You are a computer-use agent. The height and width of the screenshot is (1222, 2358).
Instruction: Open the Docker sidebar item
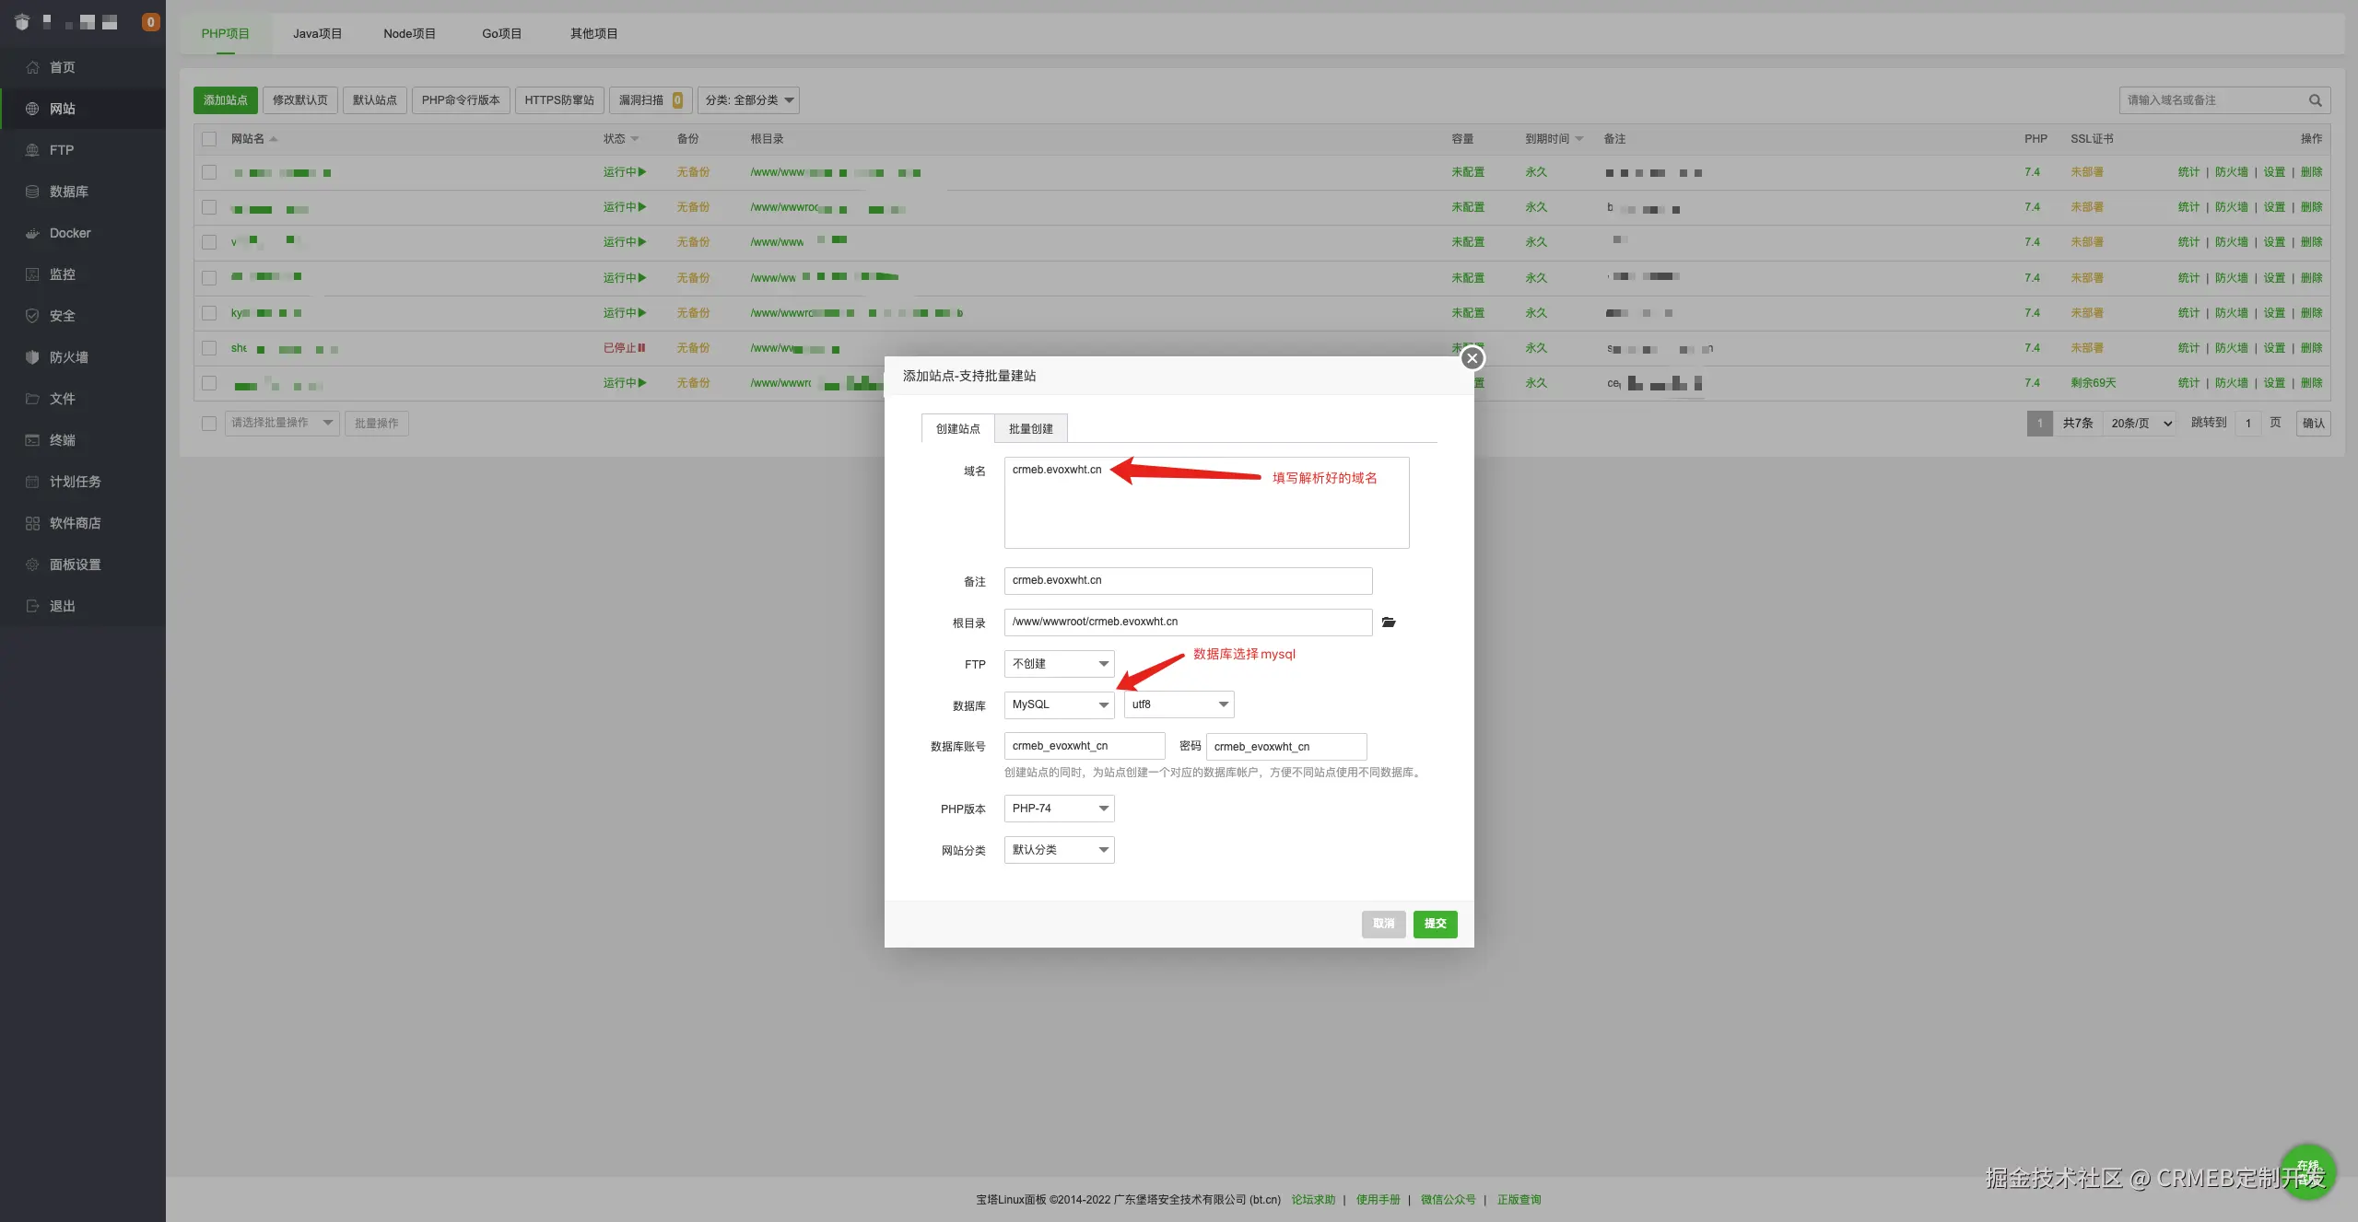pos(69,233)
